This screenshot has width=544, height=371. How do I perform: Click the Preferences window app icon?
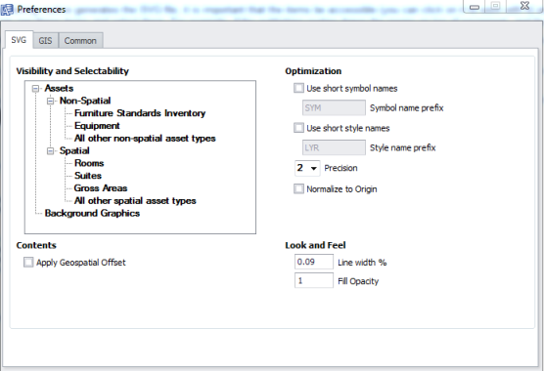[x=7, y=10]
